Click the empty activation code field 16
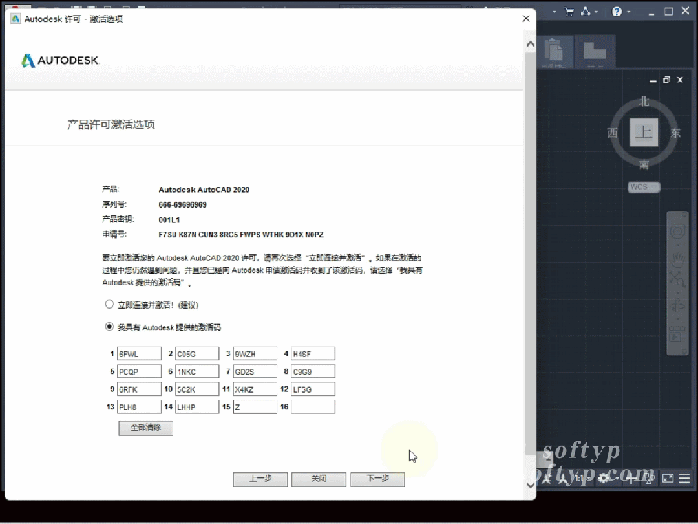This screenshot has width=698, height=524. click(313, 407)
